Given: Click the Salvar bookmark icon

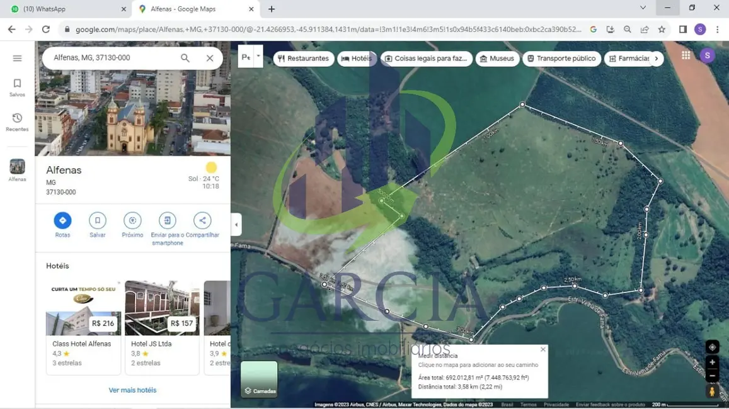Looking at the screenshot, I should (x=97, y=221).
